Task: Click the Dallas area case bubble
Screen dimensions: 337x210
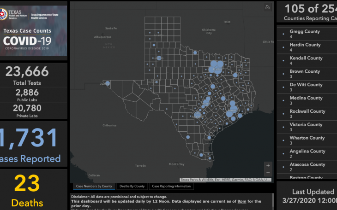Action: 216,67
